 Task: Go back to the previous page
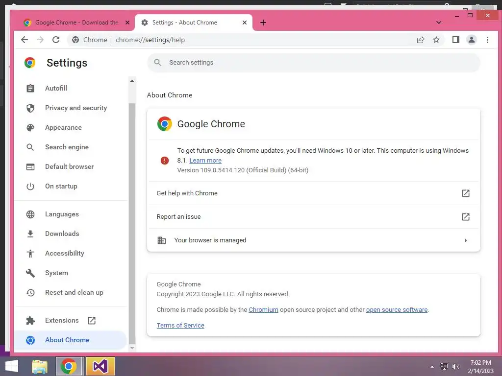point(25,40)
